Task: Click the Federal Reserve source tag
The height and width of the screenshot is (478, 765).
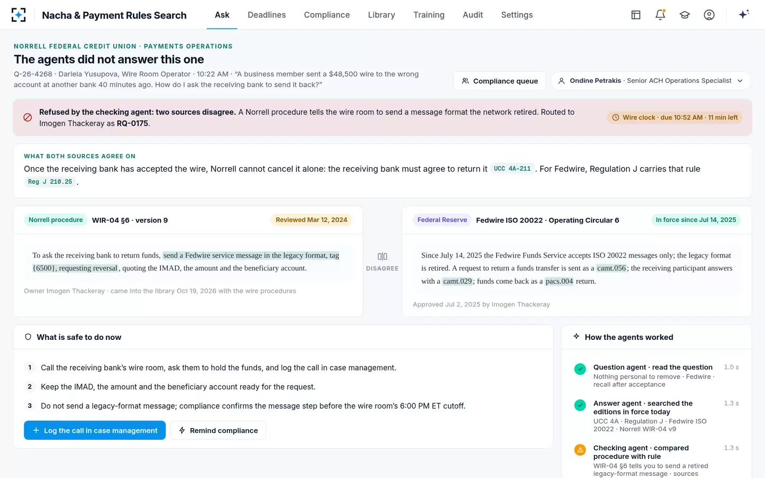Action: coord(442,220)
